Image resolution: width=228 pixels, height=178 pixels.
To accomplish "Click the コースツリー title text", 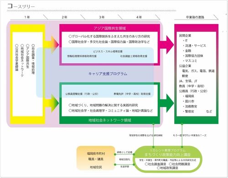I will tap(21, 6).
